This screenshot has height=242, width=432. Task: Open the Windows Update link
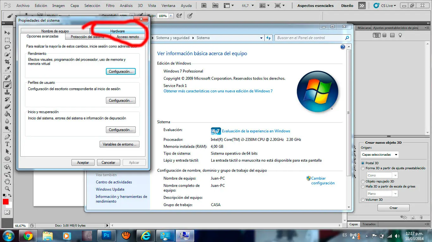point(110,189)
